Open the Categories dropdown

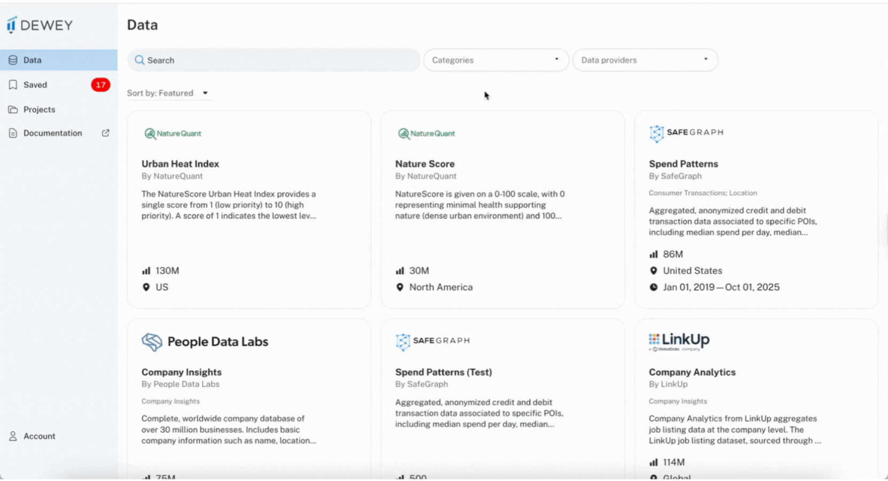496,60
